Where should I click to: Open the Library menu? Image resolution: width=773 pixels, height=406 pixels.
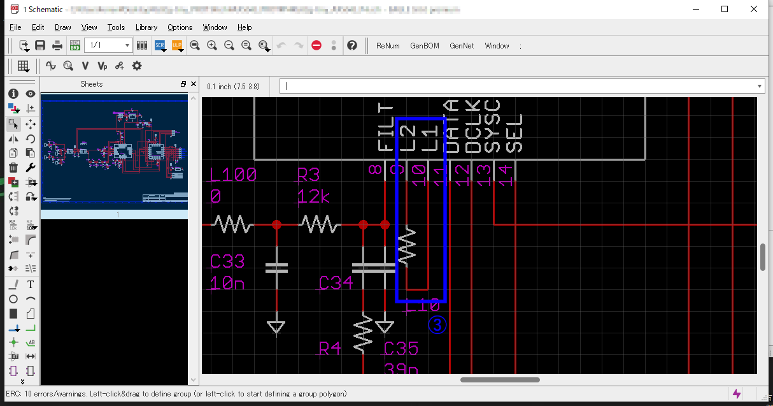(x=146, y=27)
